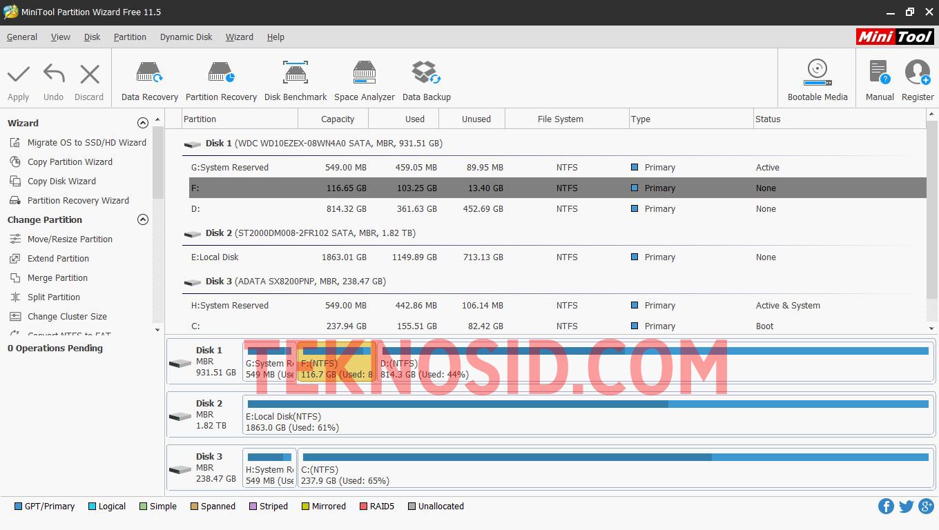Sort by the Unused column header
The image size is (939, 530).
[x=472, y=119]
